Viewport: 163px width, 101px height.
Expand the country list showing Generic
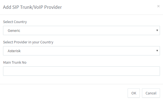click(x=81, y=30)
